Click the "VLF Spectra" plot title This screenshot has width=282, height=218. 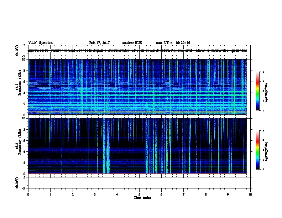tap(40, 43)
